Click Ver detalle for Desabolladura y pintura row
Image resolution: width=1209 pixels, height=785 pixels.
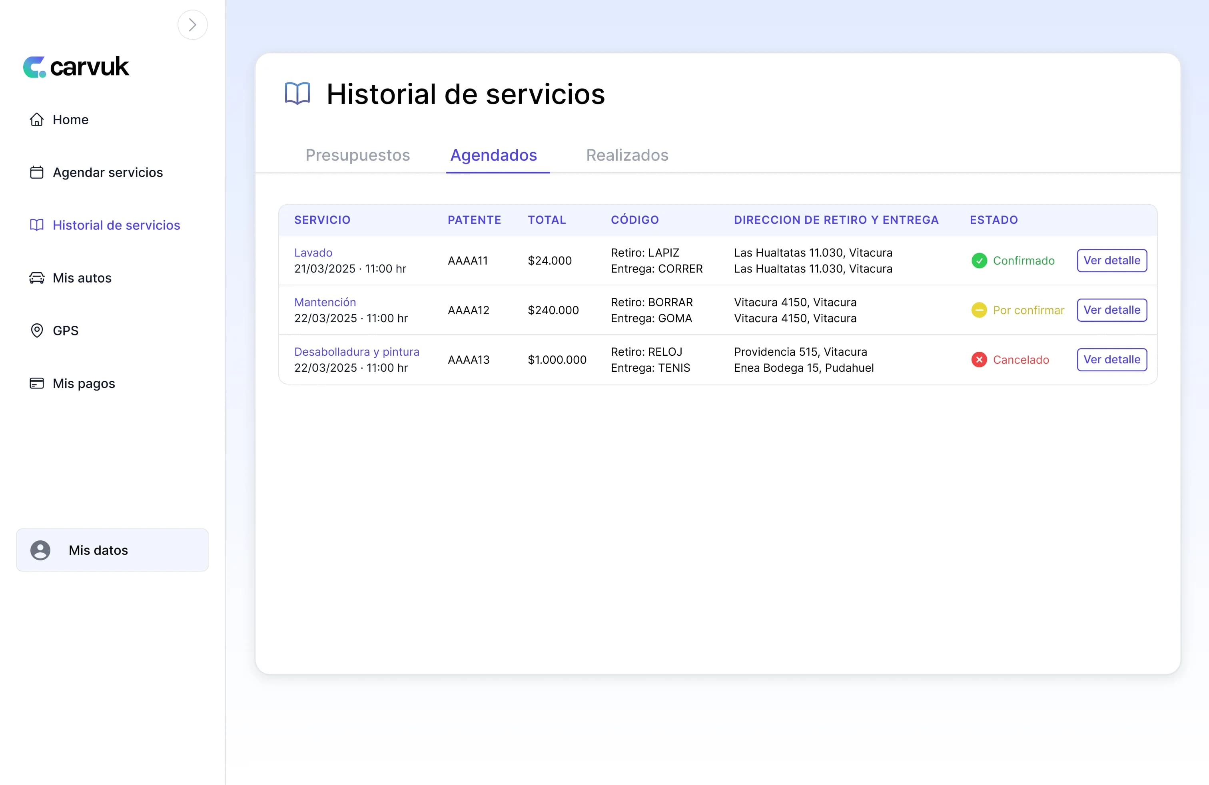click(x=1112, y=359)
